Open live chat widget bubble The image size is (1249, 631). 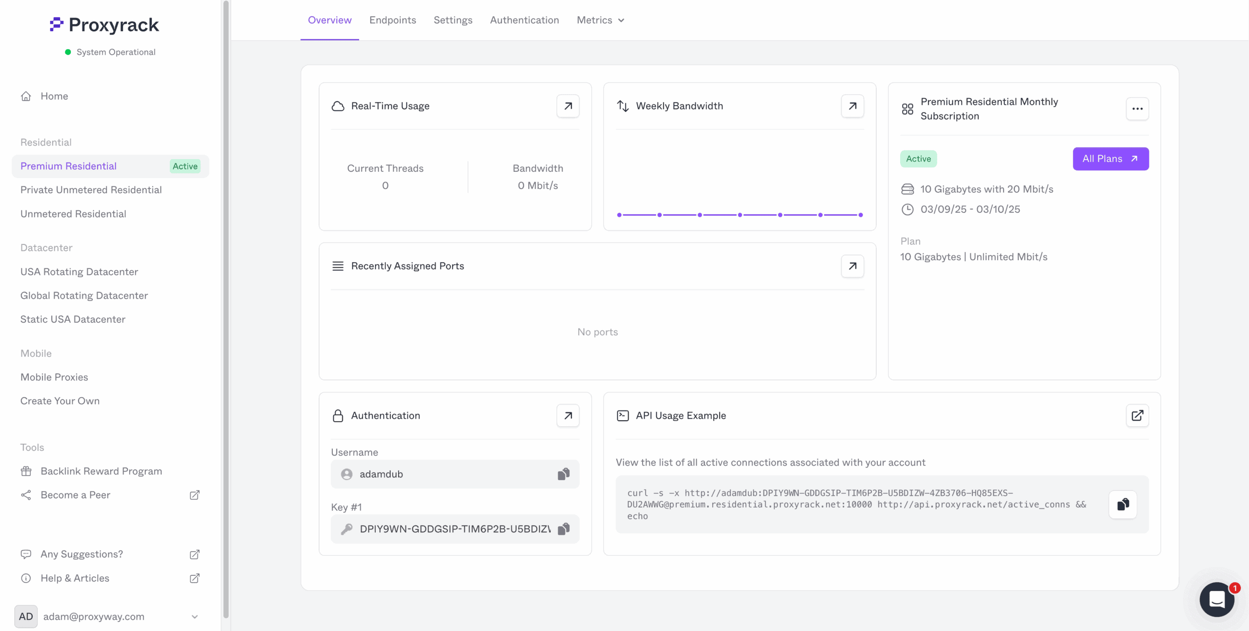1217,599
